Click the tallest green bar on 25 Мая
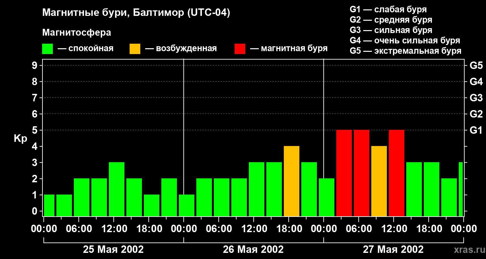The height and width of the screenshot is (259, 486). (x=117, y=189)
